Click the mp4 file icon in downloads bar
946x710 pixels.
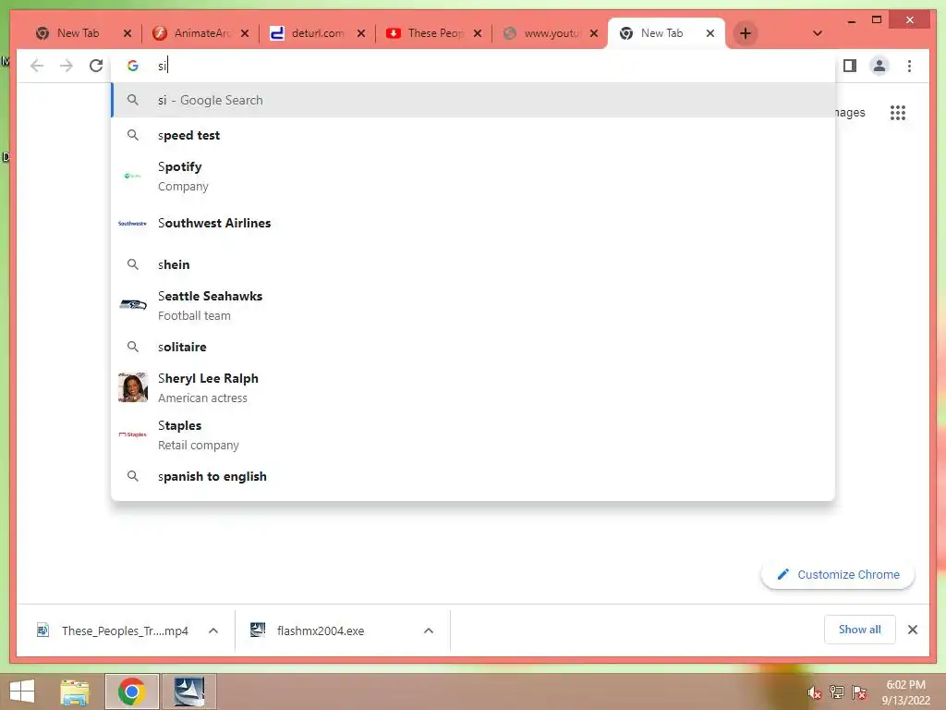pyautogui.click(x=42, y=630)
